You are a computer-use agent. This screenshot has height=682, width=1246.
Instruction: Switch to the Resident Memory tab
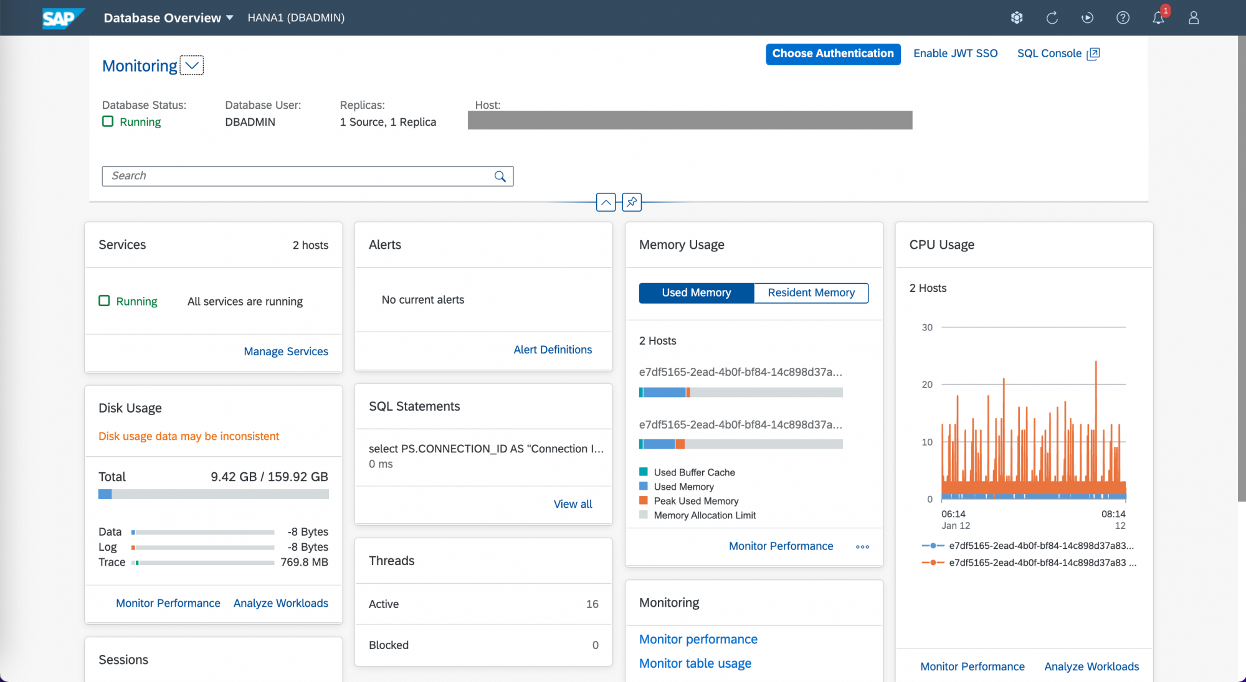click(x=811, y=292)
